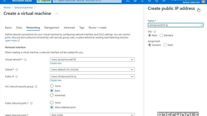The width and height of the screenshot is (207, 116).
Task: Open the help question mark icon
Action: (x=157, y=1)
